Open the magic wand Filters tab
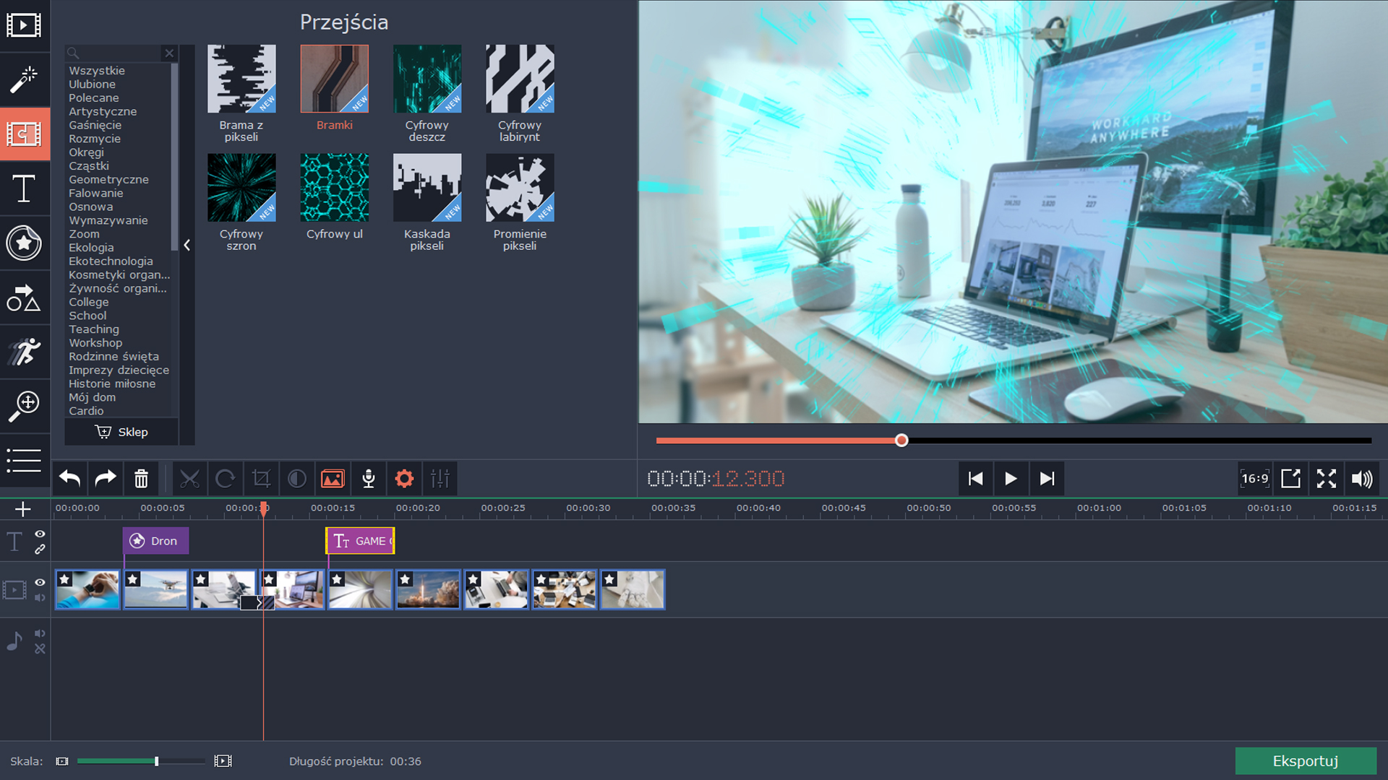The image size is (1388, 780). pos(24,79)
